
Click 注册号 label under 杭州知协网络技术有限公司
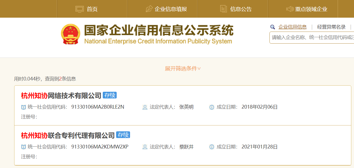point(29,117)
